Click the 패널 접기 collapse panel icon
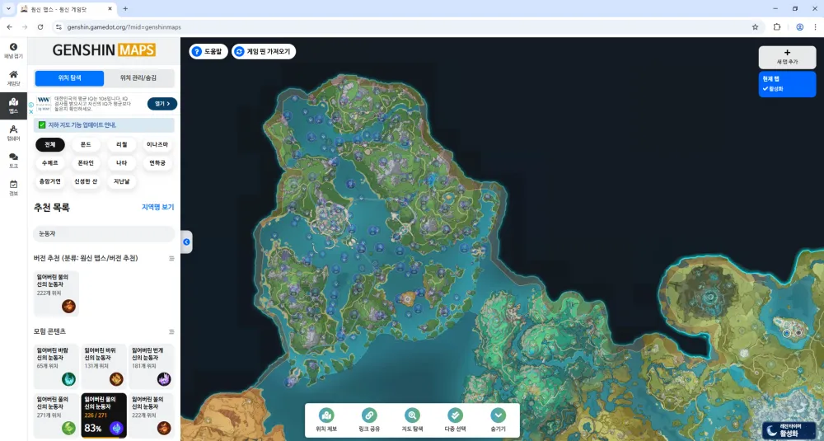Viewport: 824px width, 441px height. click(x=13, y=47)
